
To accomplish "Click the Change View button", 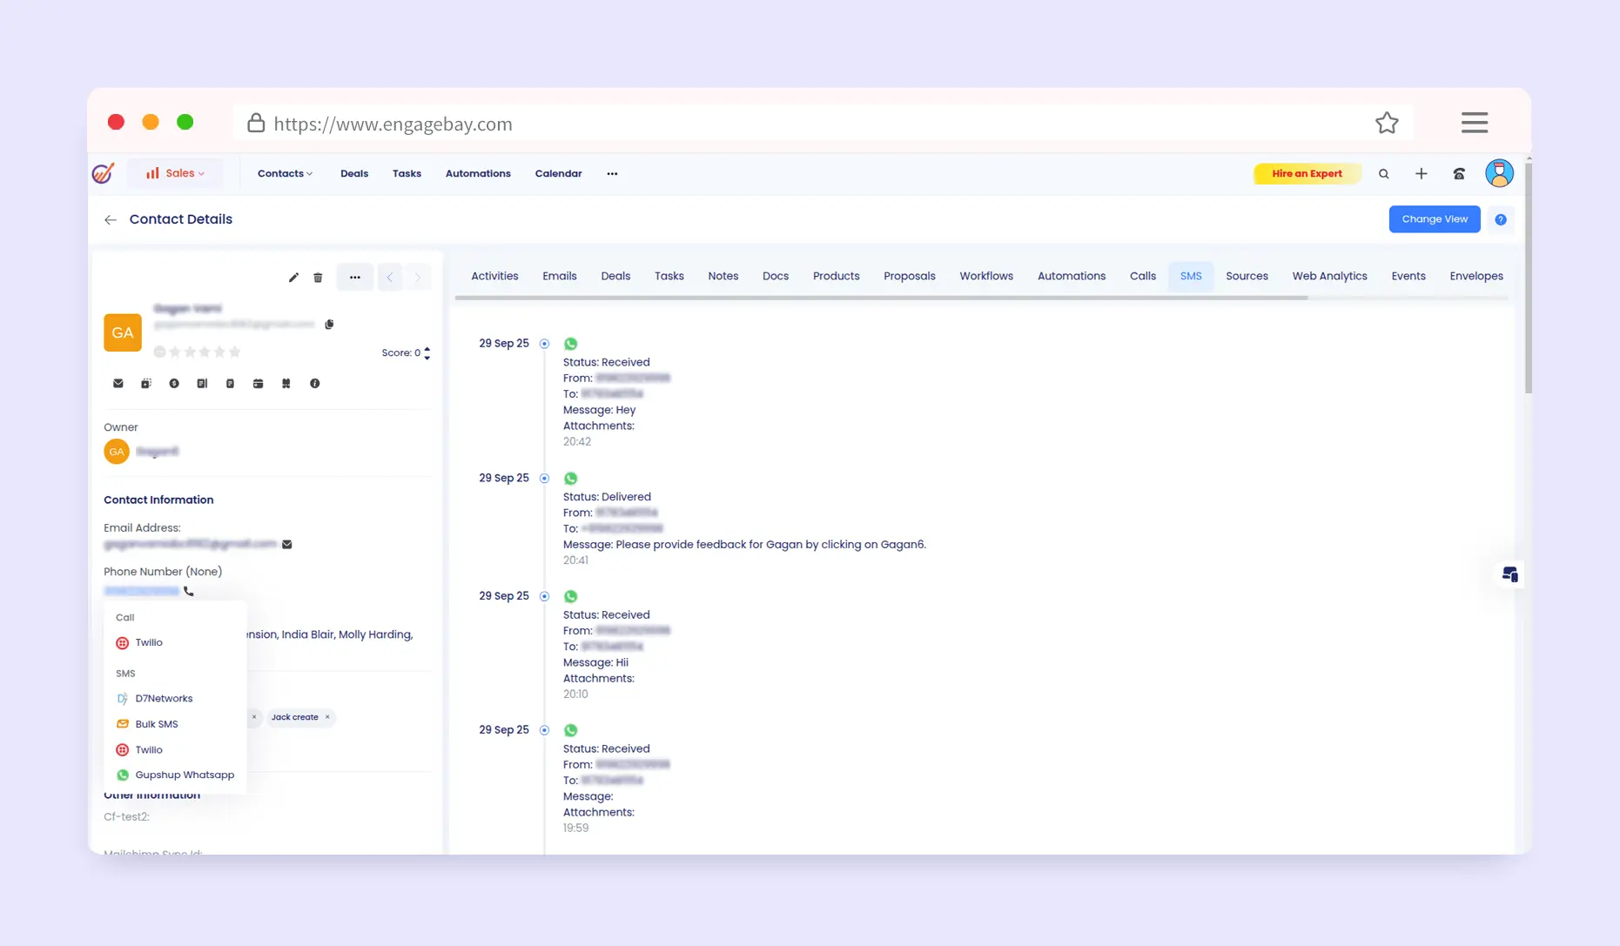I will point(1434,219).
